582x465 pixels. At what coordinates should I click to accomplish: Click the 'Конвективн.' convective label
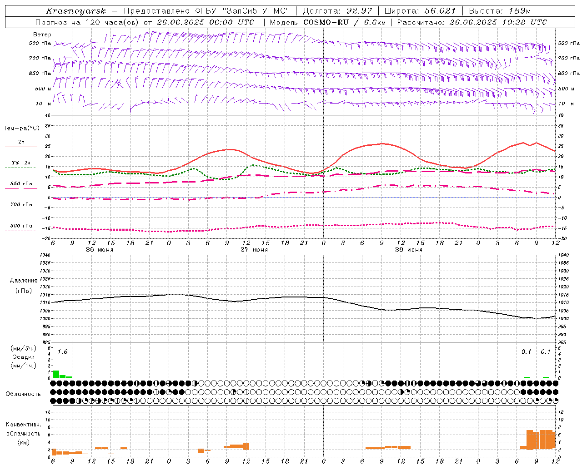pyautogui.click(x=23, y=425)
